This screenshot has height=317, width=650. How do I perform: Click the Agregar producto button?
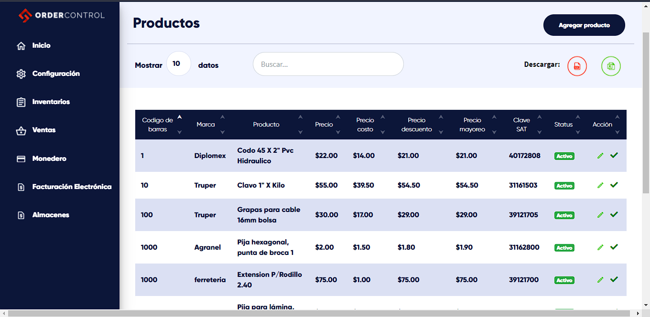pyautogui.click(x=584, y=25)
